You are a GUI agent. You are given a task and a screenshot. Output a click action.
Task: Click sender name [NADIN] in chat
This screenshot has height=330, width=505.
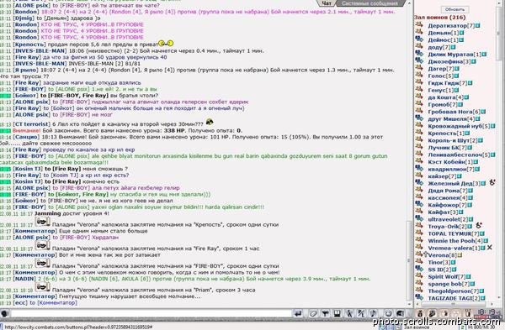[24, 279]
